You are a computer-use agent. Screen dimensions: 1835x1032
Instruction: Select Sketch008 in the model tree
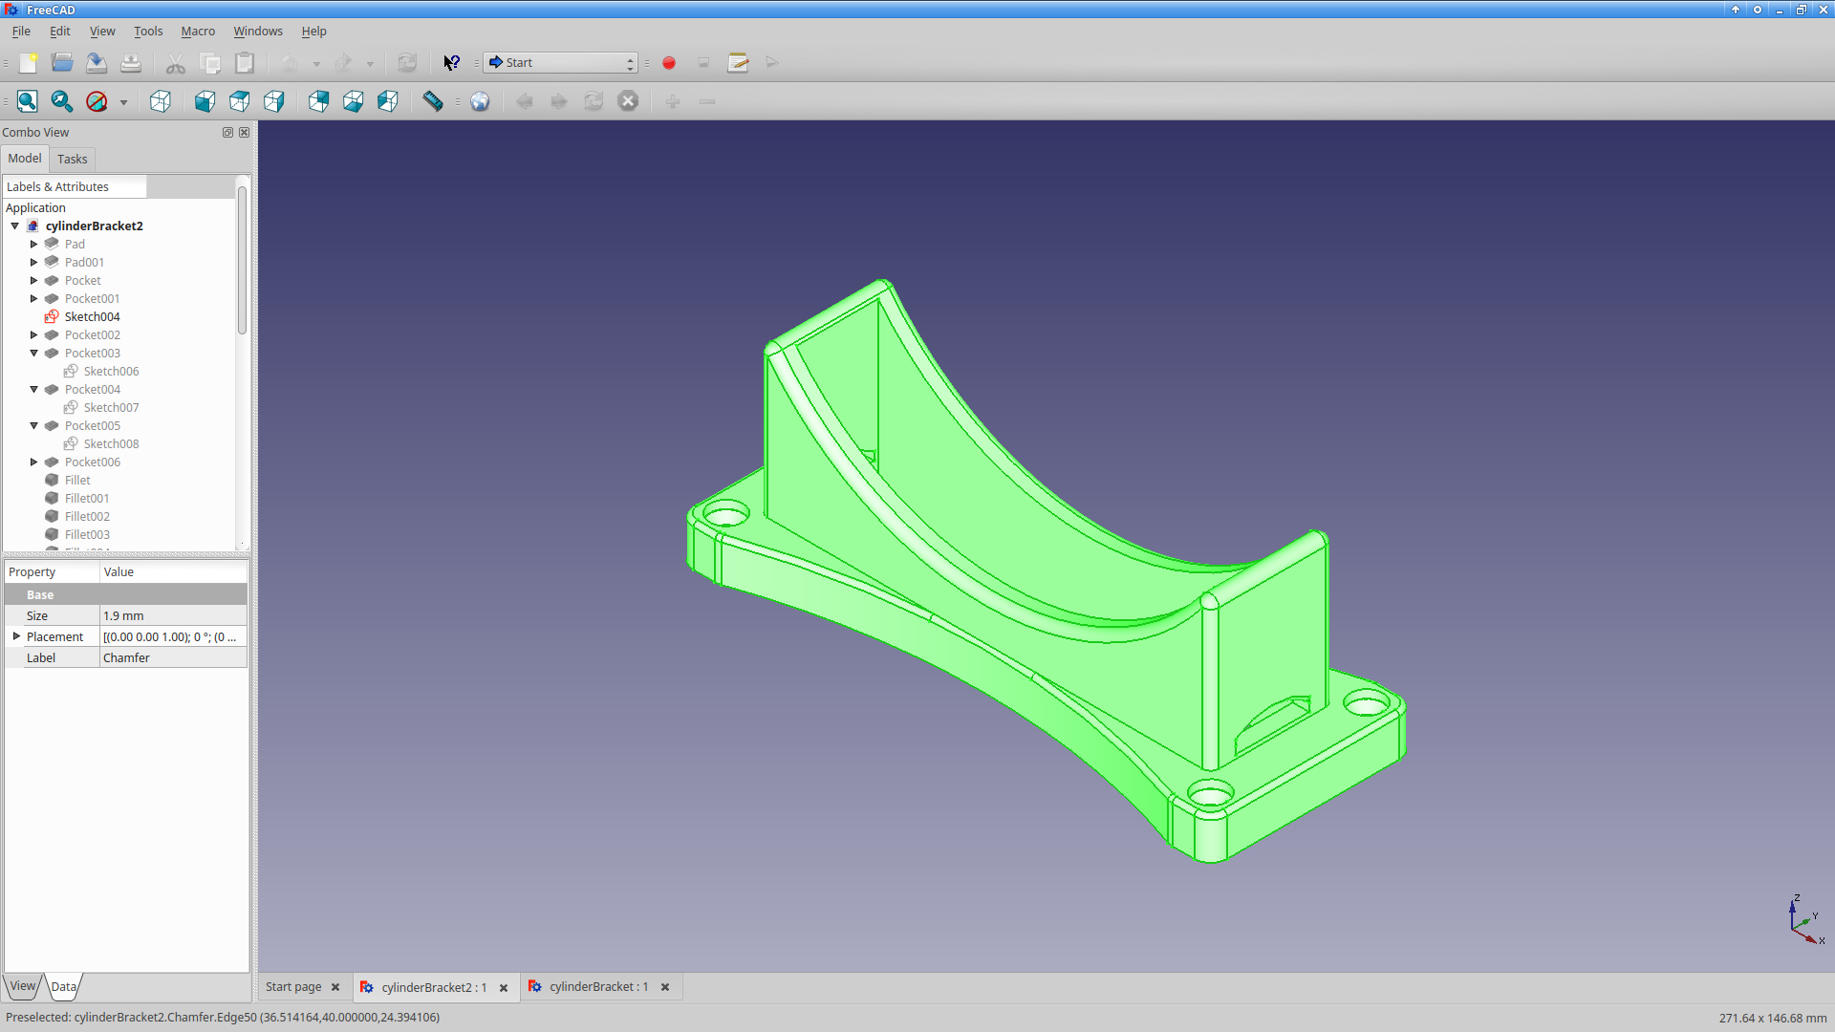click(111, 444)
